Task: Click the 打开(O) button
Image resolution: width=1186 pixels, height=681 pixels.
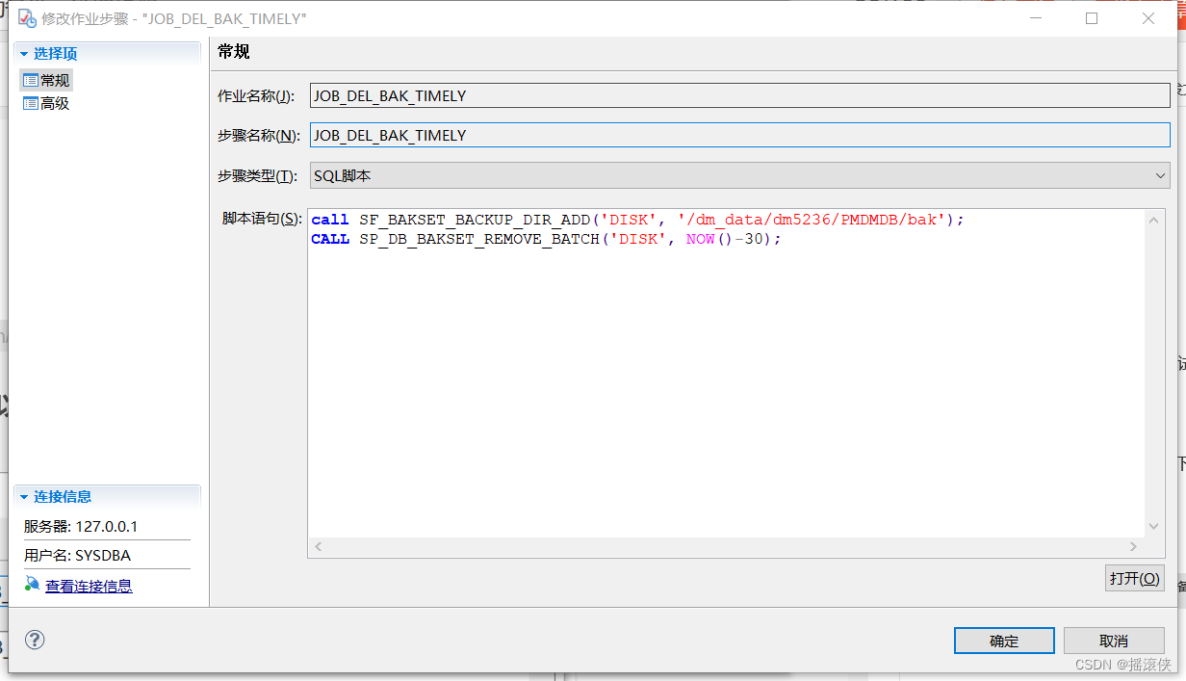Action: pyautogui.click(x=1135, y=578)
